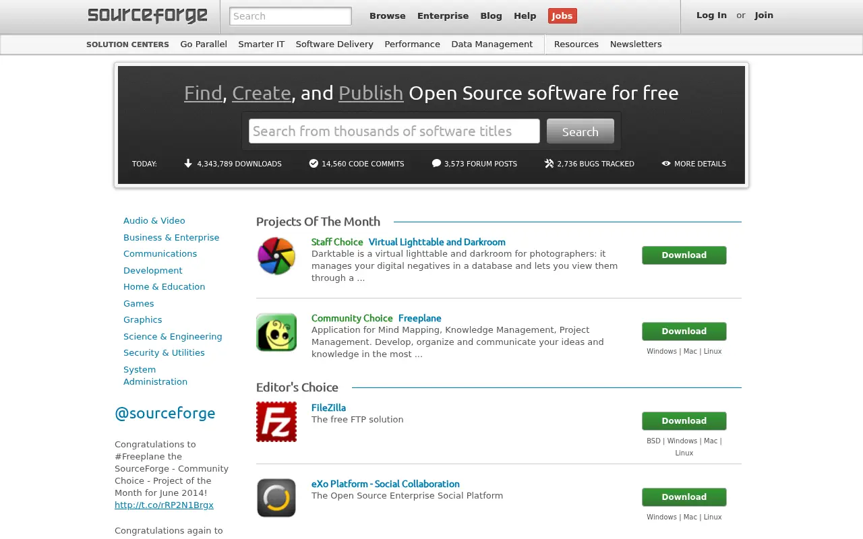The image size is (863, 539).
Task: Click the SourceForge logo
Action: tap(147, 15)
